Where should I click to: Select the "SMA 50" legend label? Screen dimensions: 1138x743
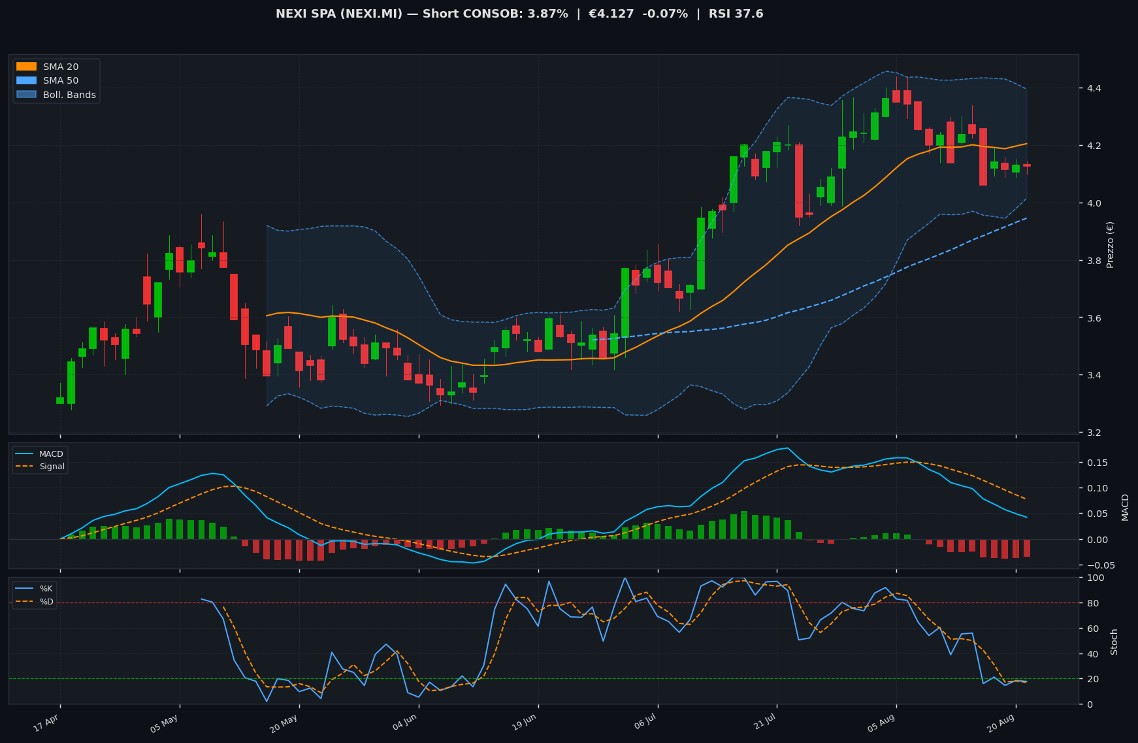click(x=61, y=81)
